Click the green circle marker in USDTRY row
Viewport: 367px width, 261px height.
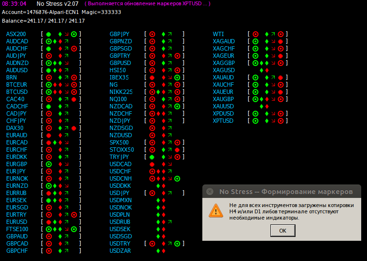[177, 244]
